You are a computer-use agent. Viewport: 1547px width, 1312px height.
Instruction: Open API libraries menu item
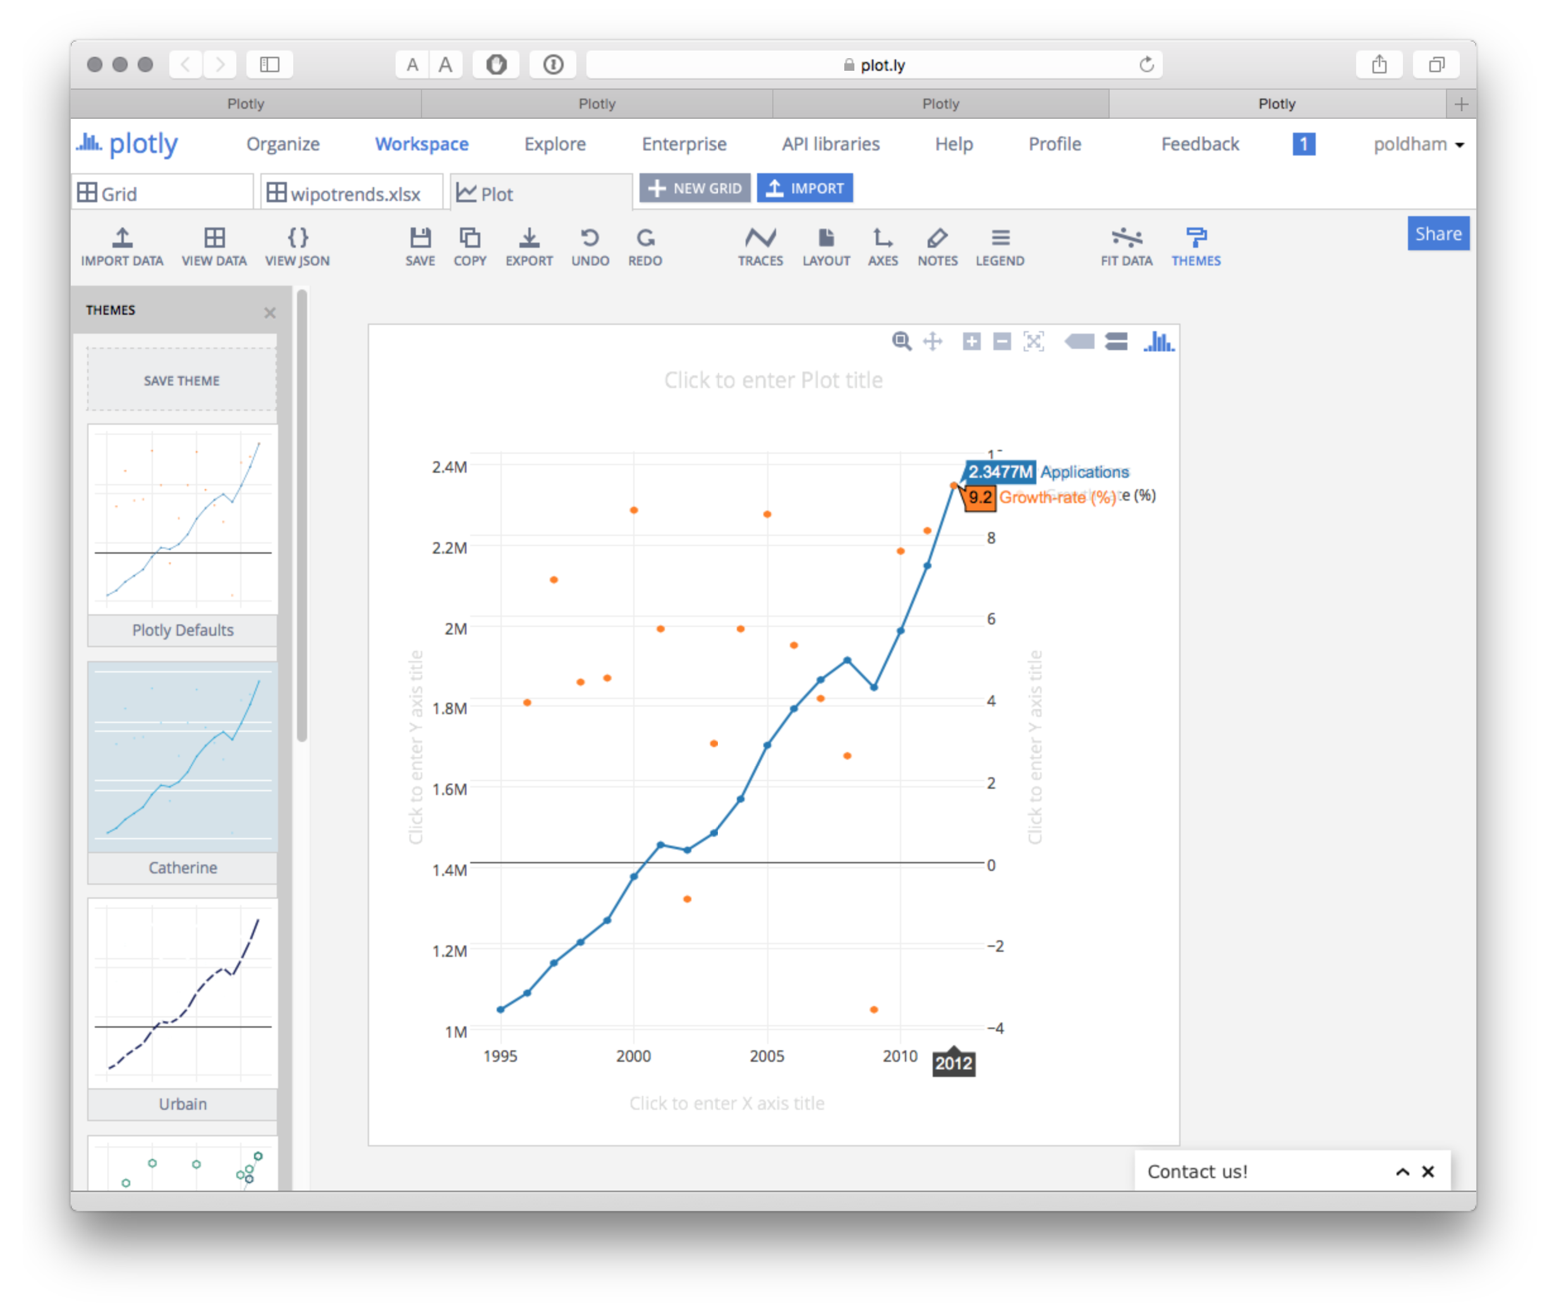coord(830,144)
